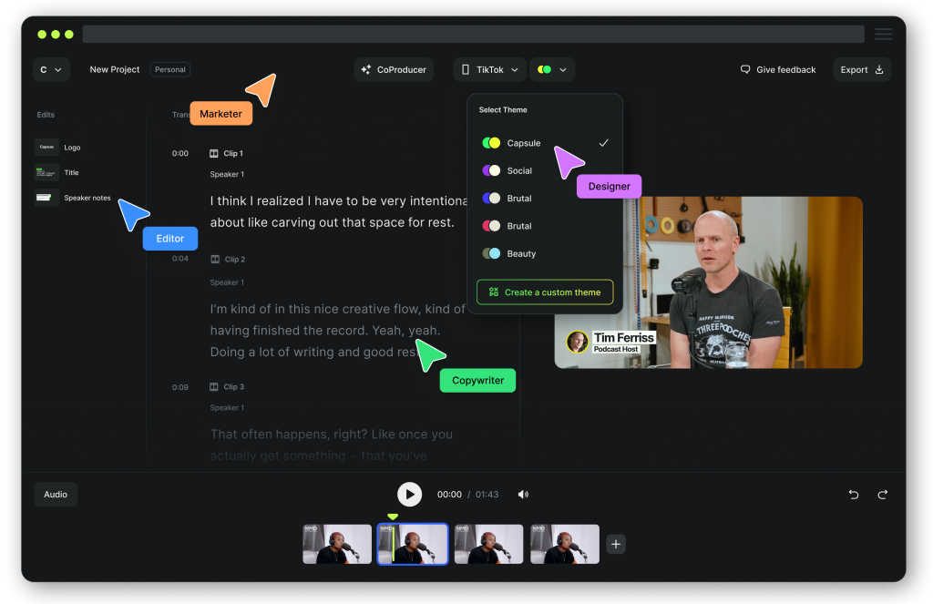Click the undo arrow icon
Screen dimensions: 933x604
pyautogui.click(x=854, y=494)
